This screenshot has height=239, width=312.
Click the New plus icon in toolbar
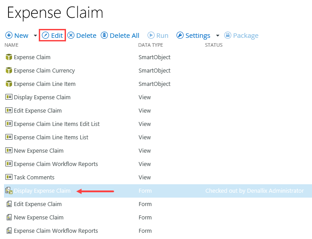[9, 36]
